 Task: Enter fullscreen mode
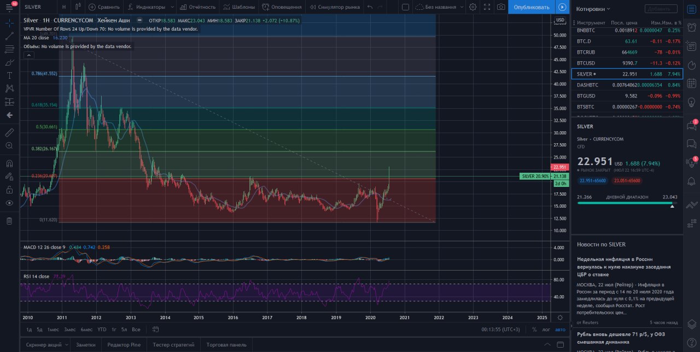point(487,7)
